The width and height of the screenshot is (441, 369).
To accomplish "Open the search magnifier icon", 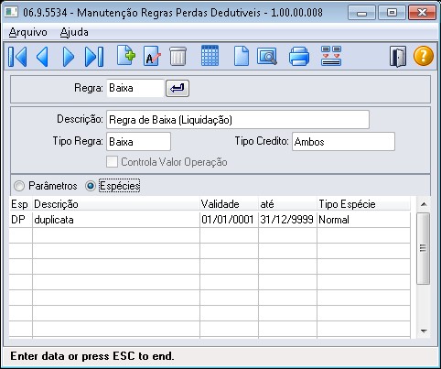I will coord(267,56).
